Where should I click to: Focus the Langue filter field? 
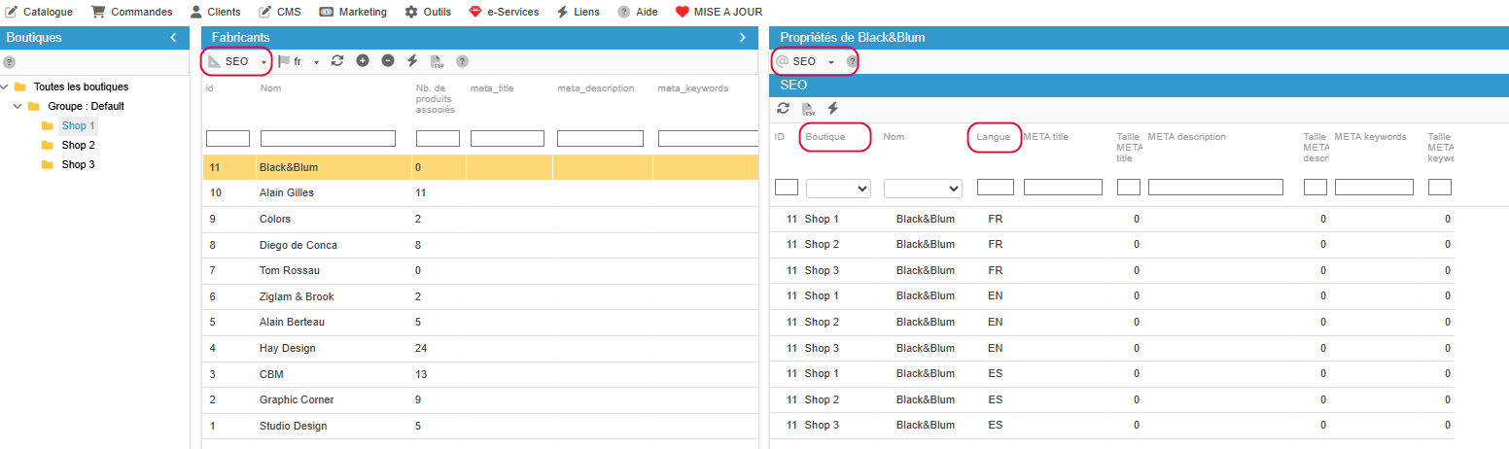tap(996, 187)
